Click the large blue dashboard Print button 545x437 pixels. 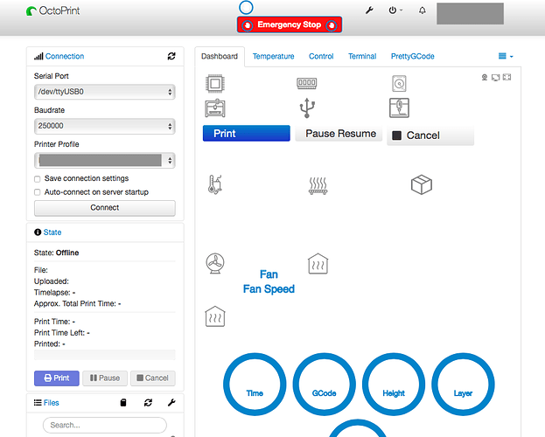point(247,134)
